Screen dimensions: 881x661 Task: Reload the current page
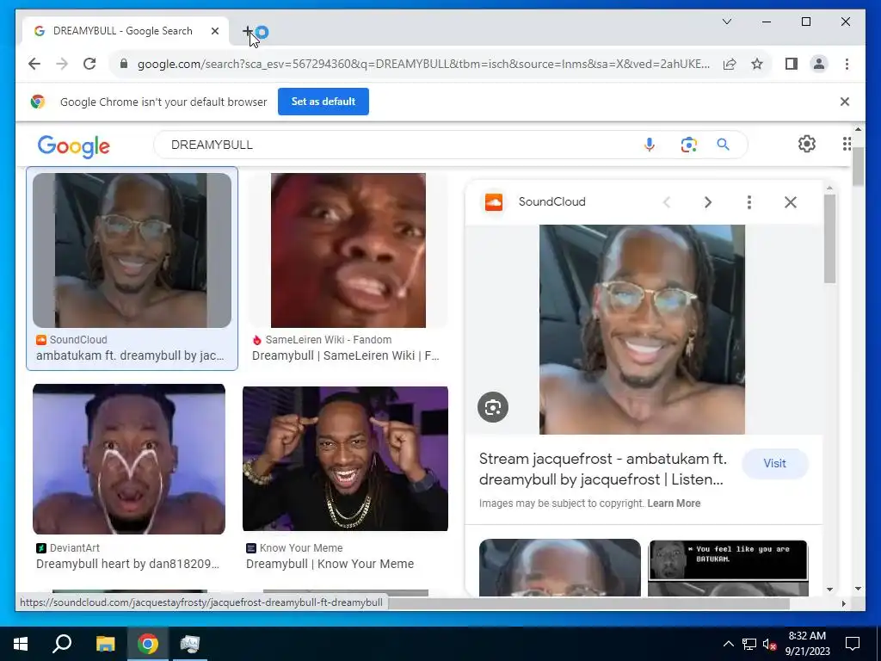pos(89,64)
